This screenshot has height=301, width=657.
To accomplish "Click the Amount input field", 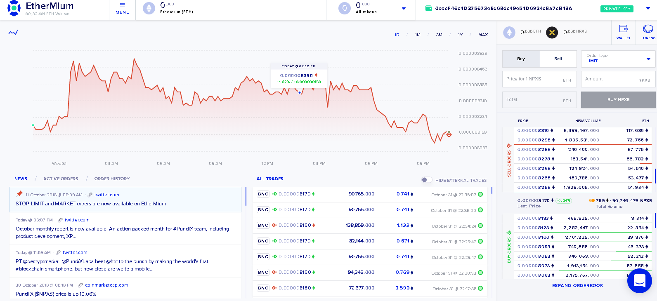I will [618, 79].
